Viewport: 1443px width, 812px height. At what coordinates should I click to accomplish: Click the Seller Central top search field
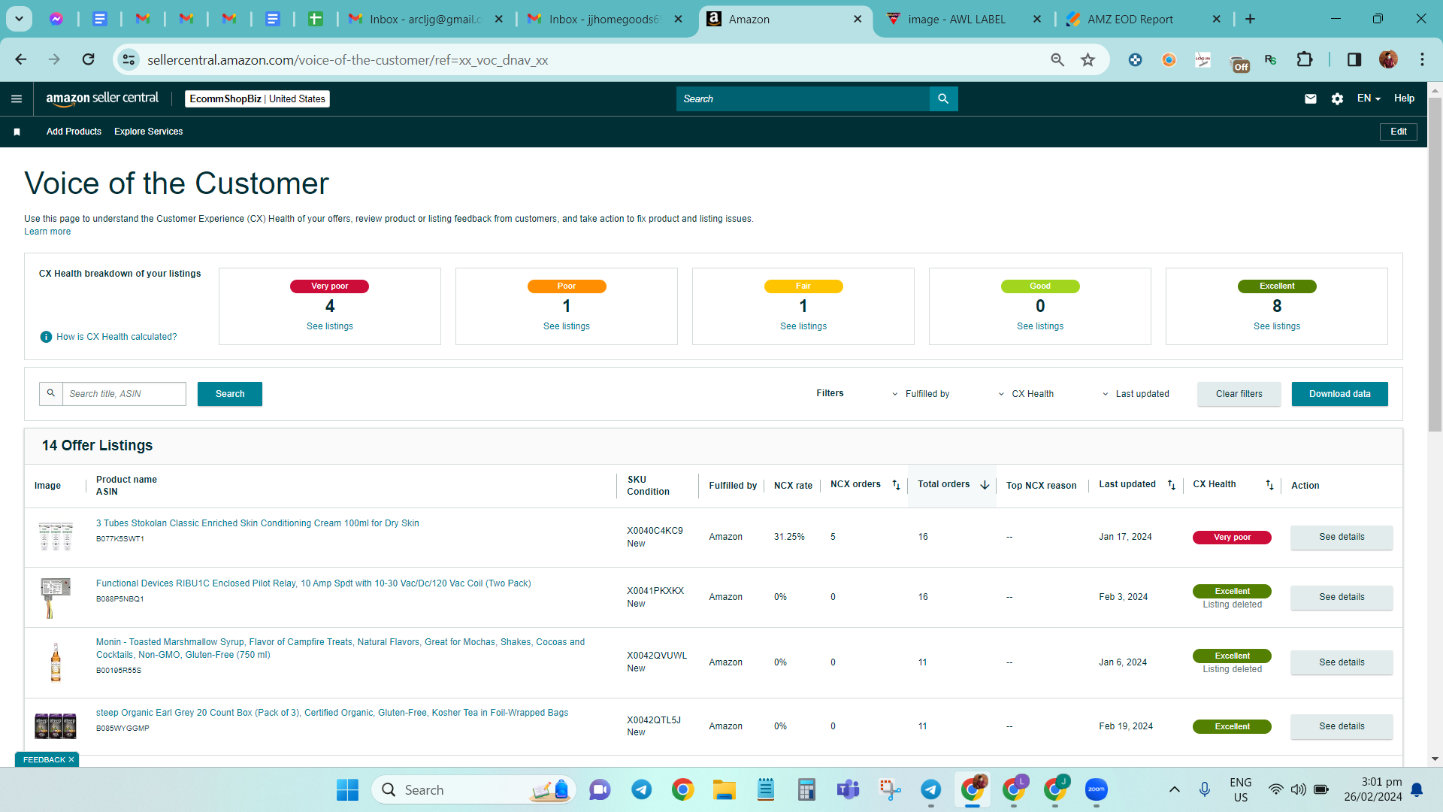point(803,98)
